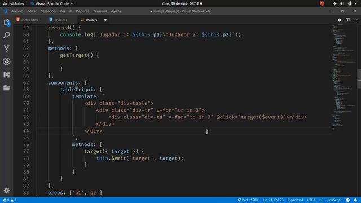Click props on line 83
This screenshot has width=361, height=203.
coord(55,193)
